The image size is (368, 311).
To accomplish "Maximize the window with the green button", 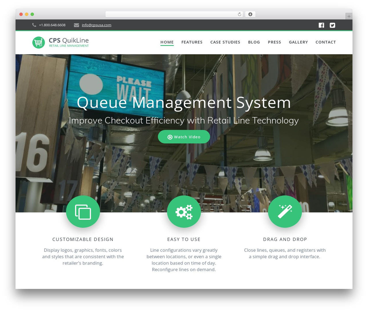I will pyautogui.click(x=32, y=14).
